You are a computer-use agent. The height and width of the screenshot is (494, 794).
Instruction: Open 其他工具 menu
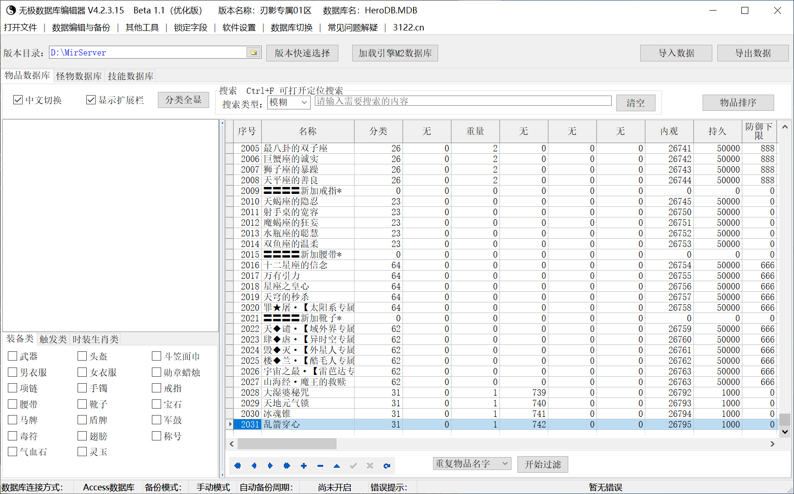[x=142, y=27]
